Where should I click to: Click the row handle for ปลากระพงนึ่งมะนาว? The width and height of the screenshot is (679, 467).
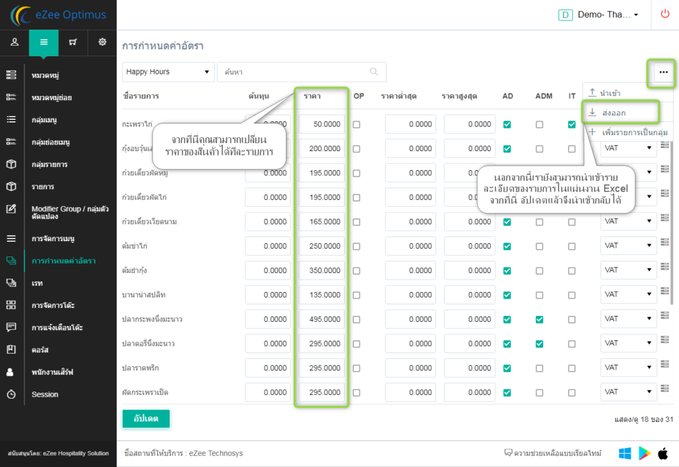click(x=664, y=316)
